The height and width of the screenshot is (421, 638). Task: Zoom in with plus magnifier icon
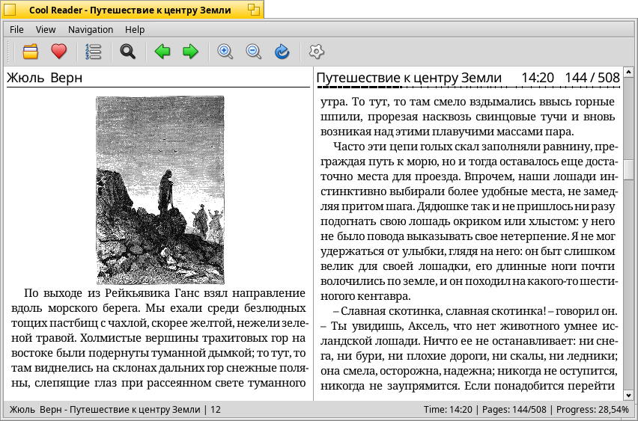(225, 52)
